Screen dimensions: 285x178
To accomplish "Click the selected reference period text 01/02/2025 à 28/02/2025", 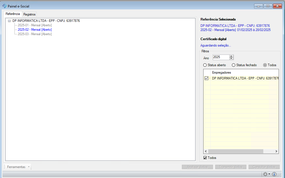I will [x=254, y=30].
